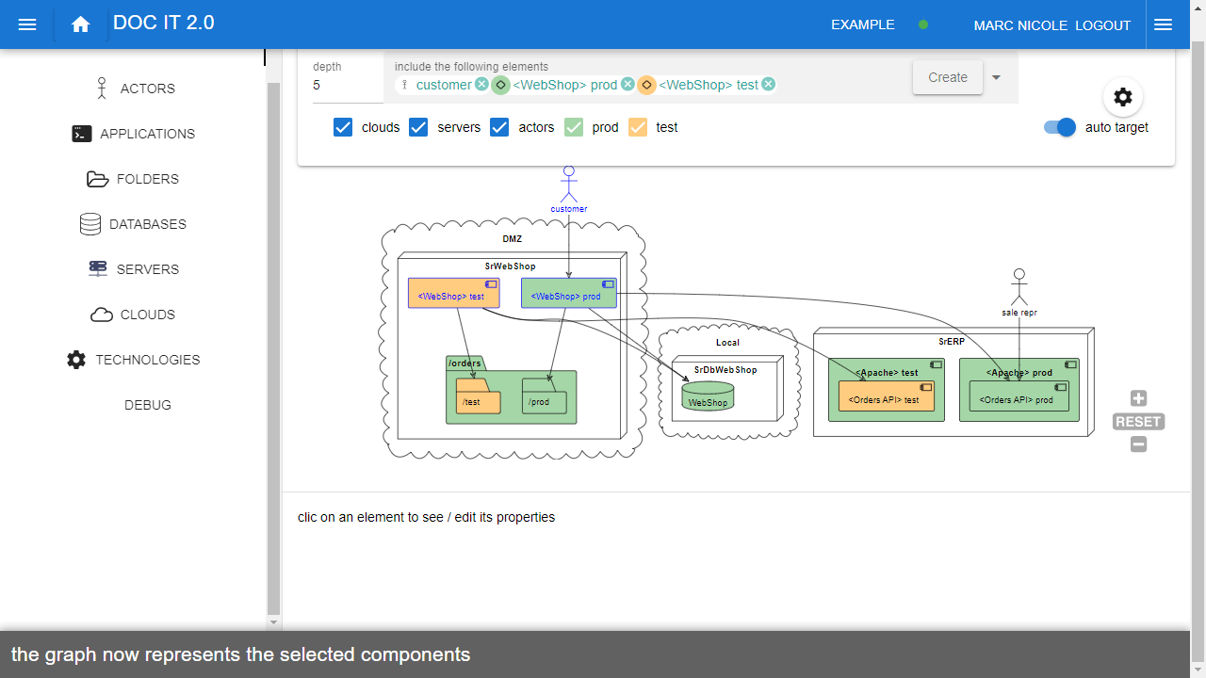Disable the auto target switch

(x=1060, y=127)
